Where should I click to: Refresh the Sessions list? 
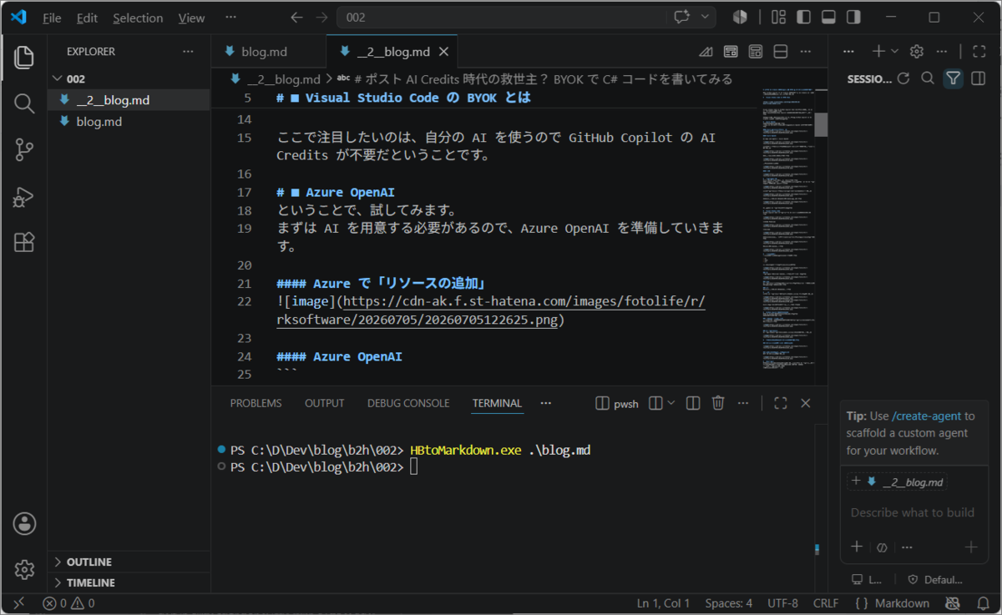coord(903,78)
